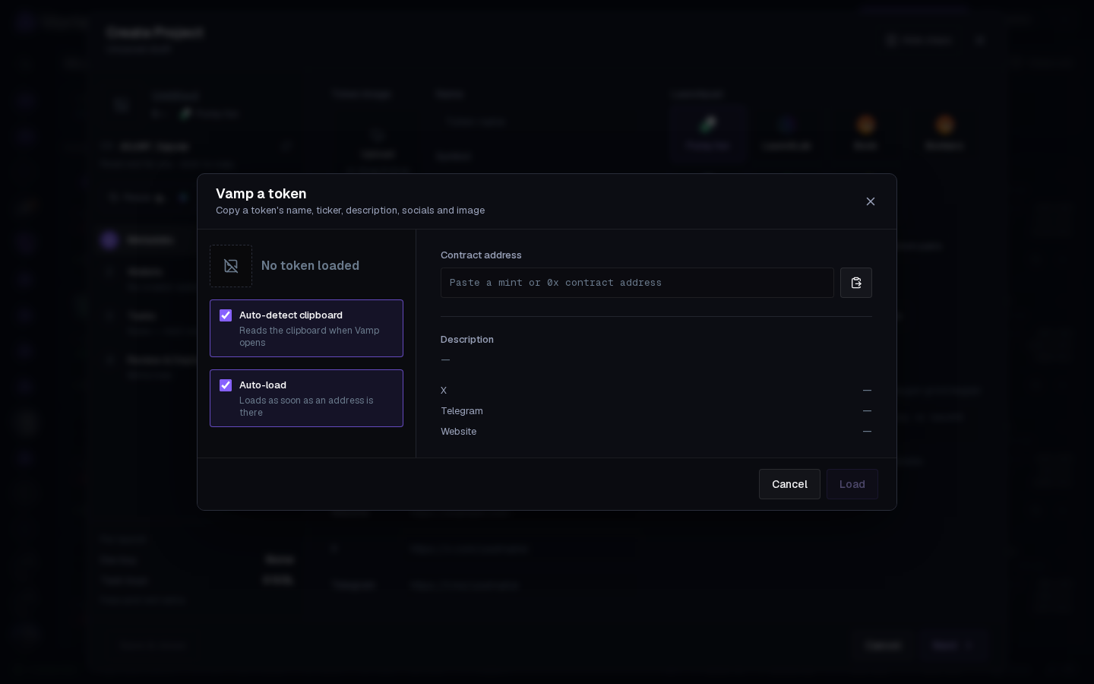
Task: Uncheck the Auto-detect clipboard checkbox
Action: (x=226, y=315)
